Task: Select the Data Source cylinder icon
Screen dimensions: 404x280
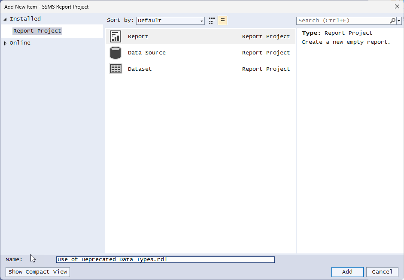Action: pyautogui.click(x=115, y=53)
